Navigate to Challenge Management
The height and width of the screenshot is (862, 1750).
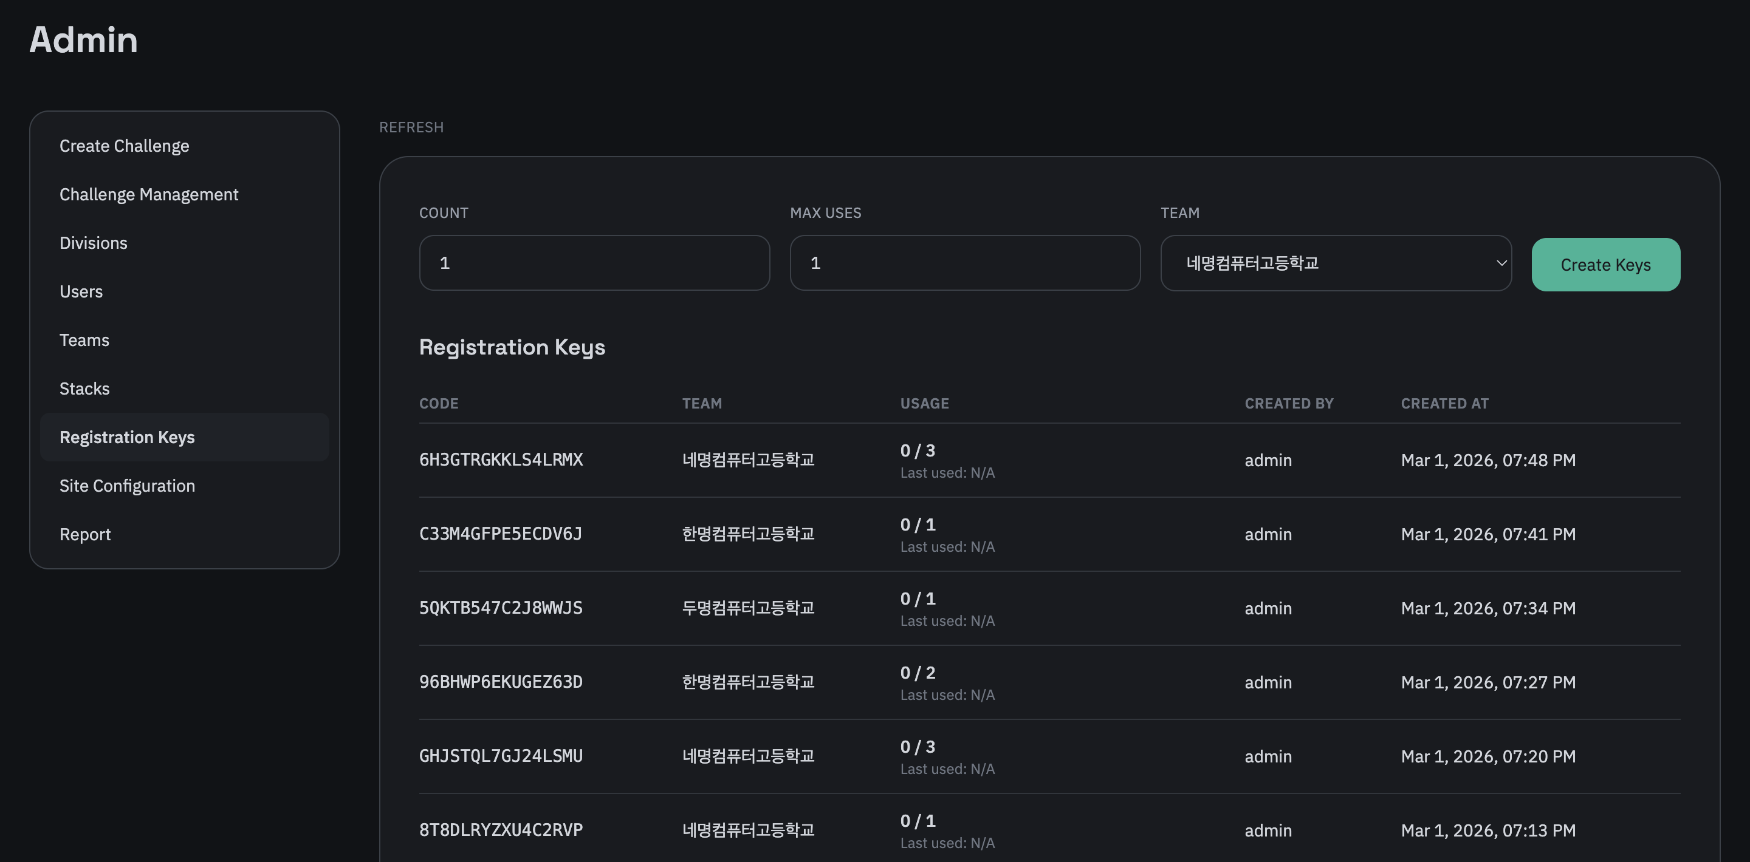click(149, 194)
